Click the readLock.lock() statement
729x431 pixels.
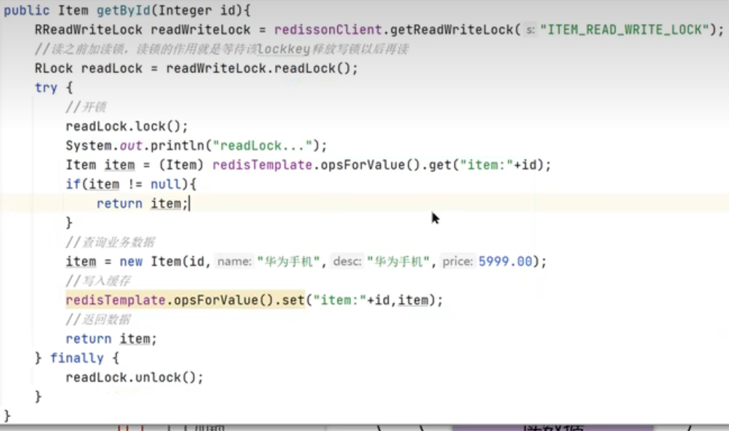coord(127,126)
